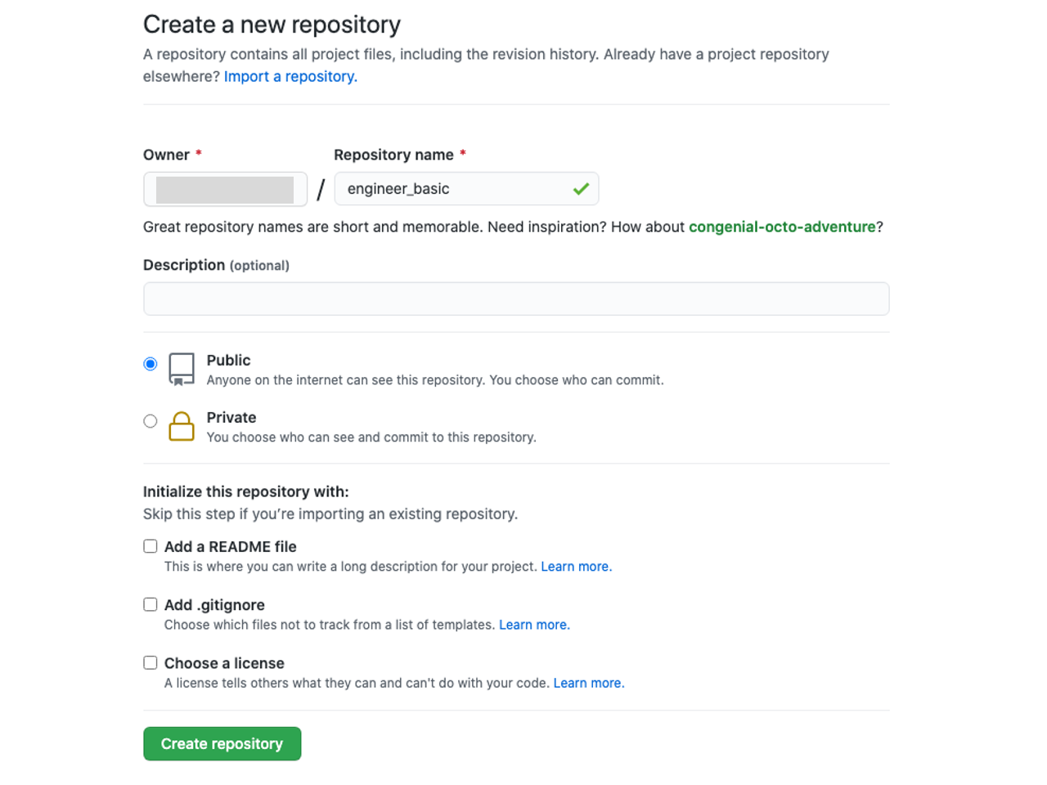
Task: Click the Choose a license label
Action: coord(224,663)
